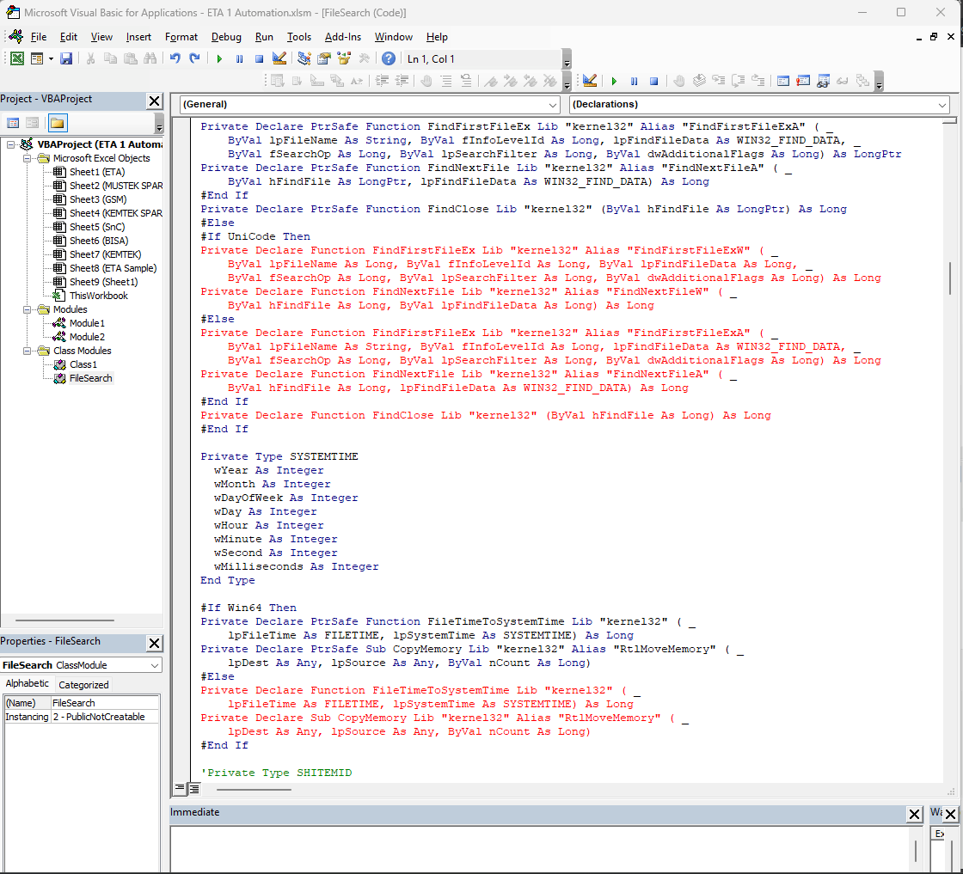Image resolution: width=963 pixels, height=874 pixels.
Task: Click Toggle Bookmark on the Edit toolbar
Action: [x=491, y=81]
